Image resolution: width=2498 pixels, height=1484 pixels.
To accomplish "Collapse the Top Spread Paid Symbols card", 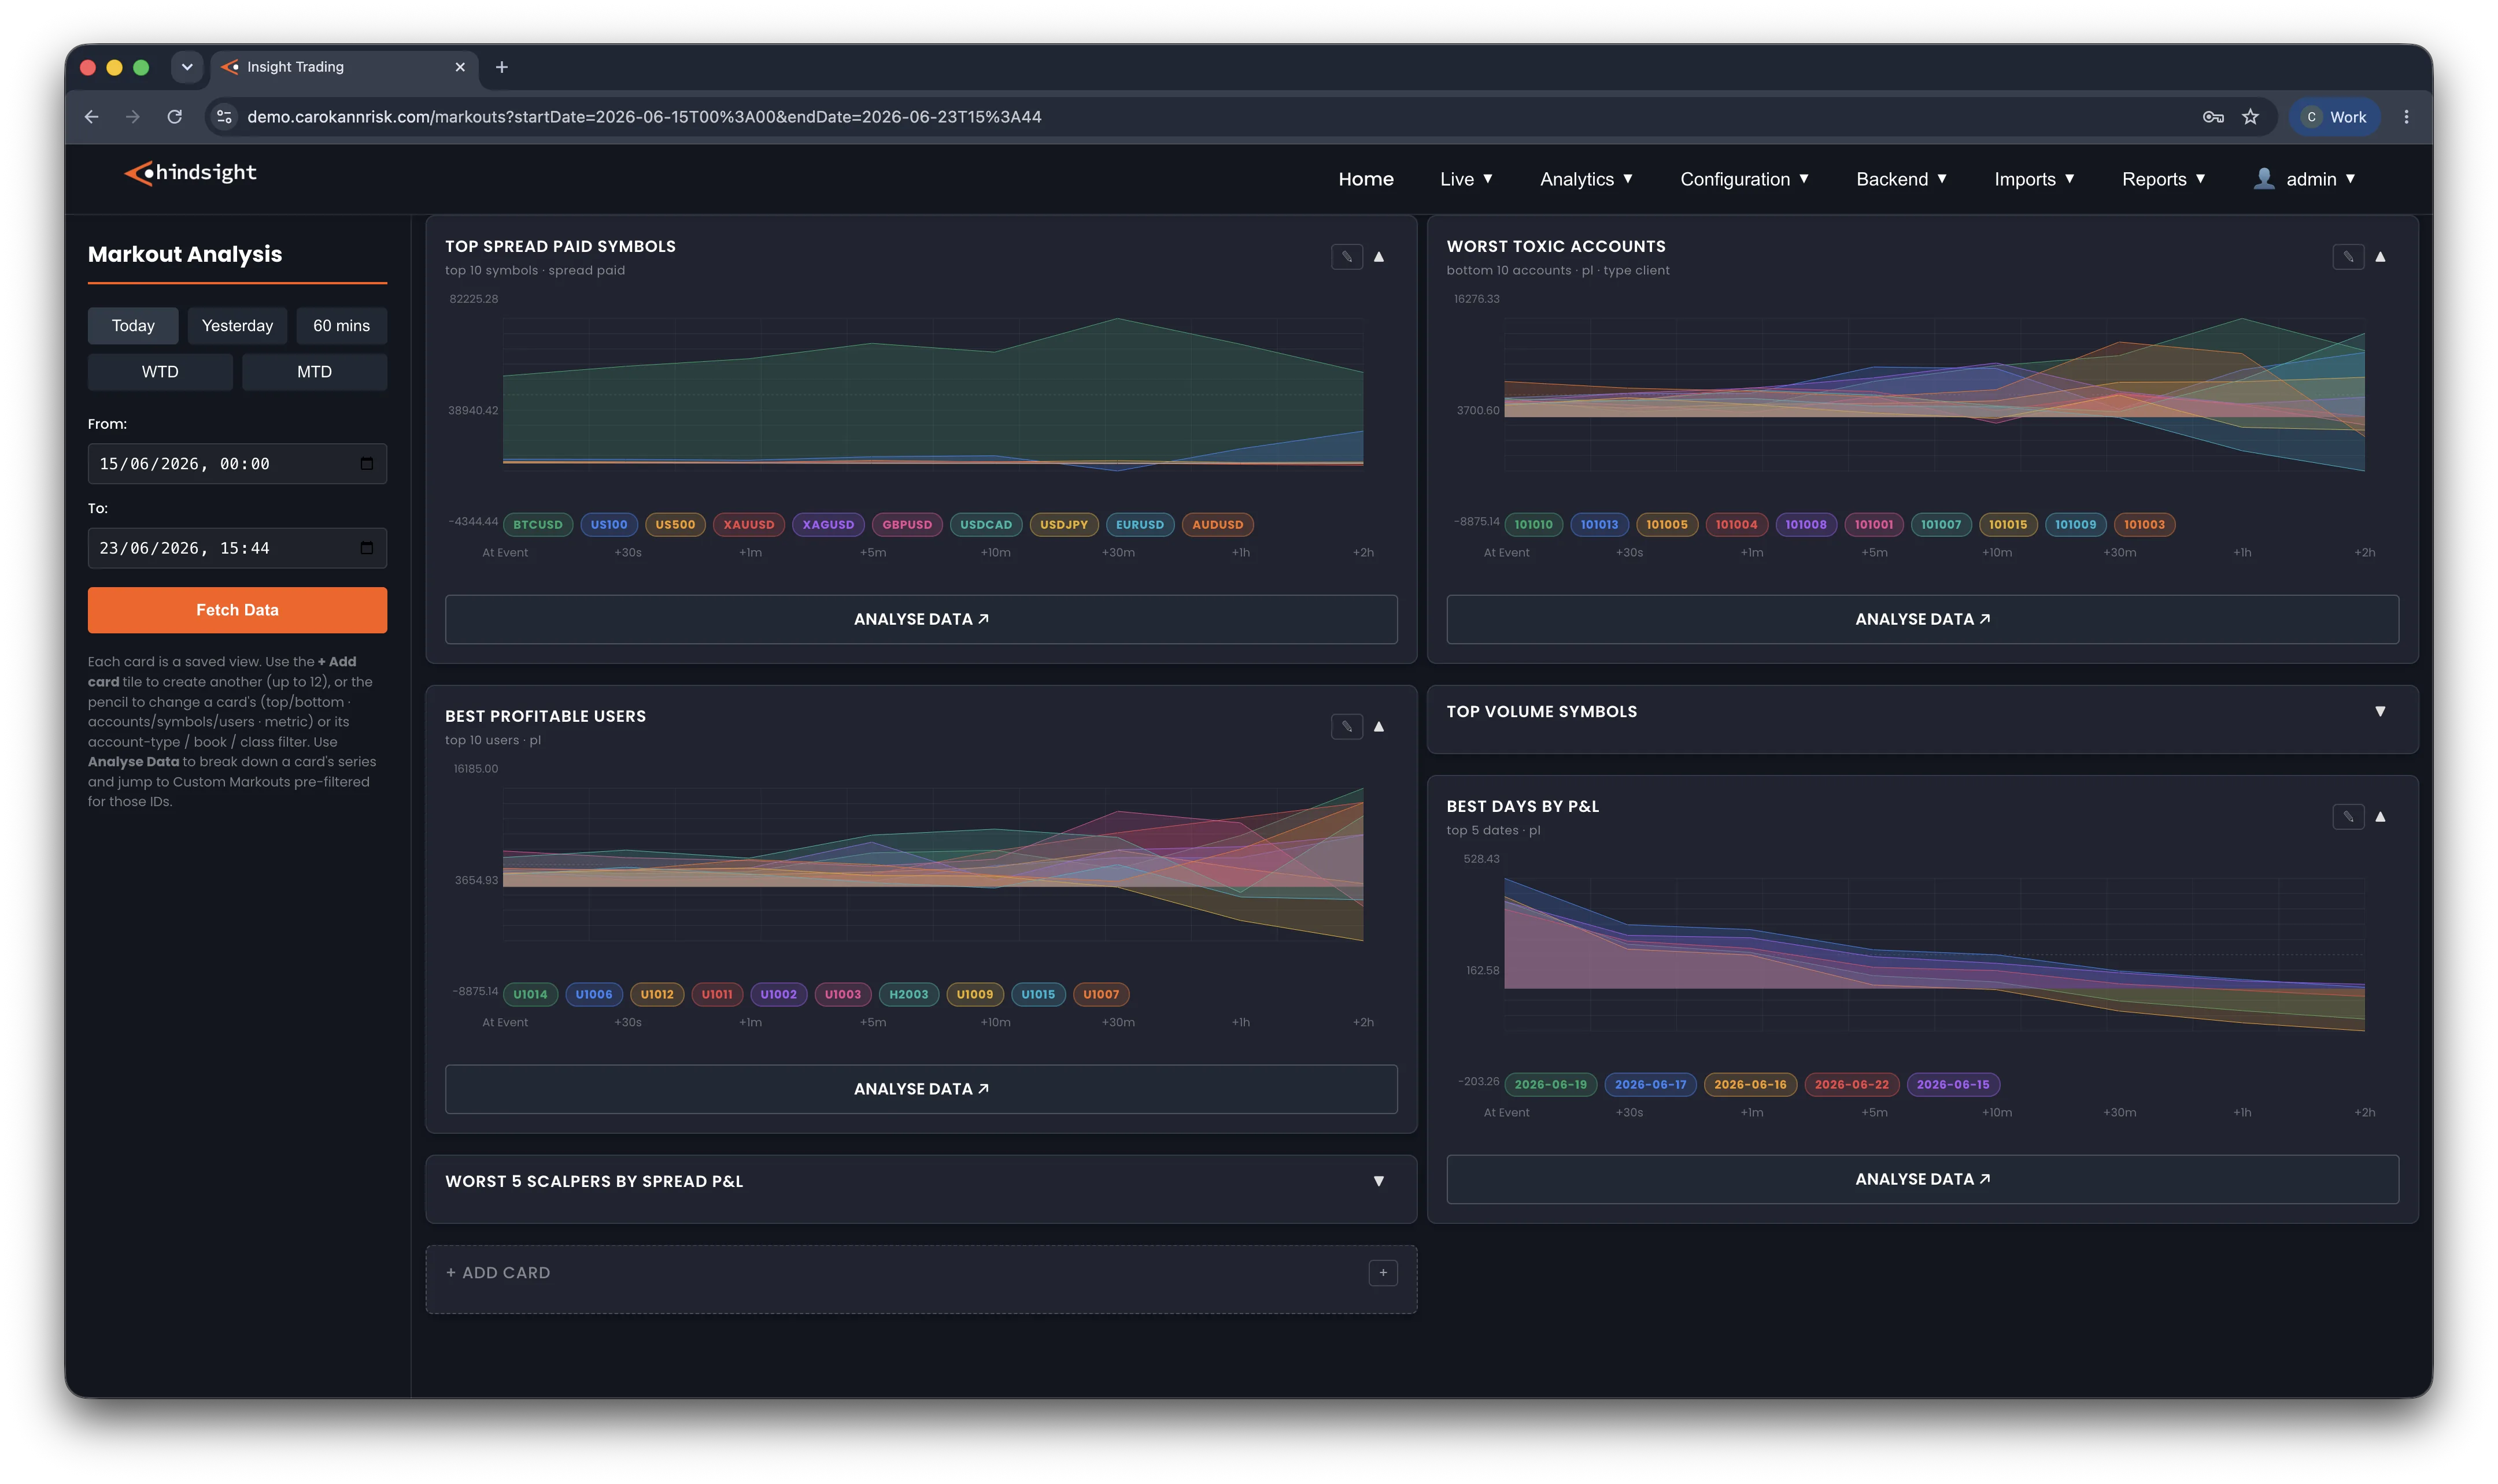I will 1379,257.
